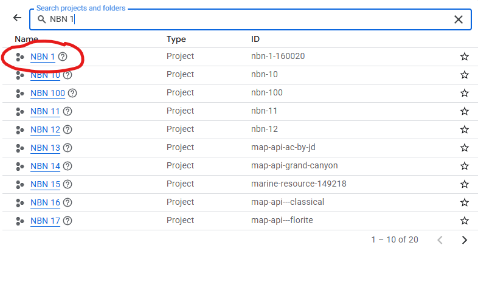Click the project icon left of NBN 16

pos(19,202)
